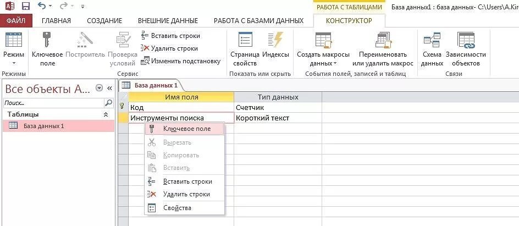This screenshot has width=519, height=226.
Task: Open РАБОТА С БАЗАМИ ДАННЫХ tab
Action: (x=258, y=21)
